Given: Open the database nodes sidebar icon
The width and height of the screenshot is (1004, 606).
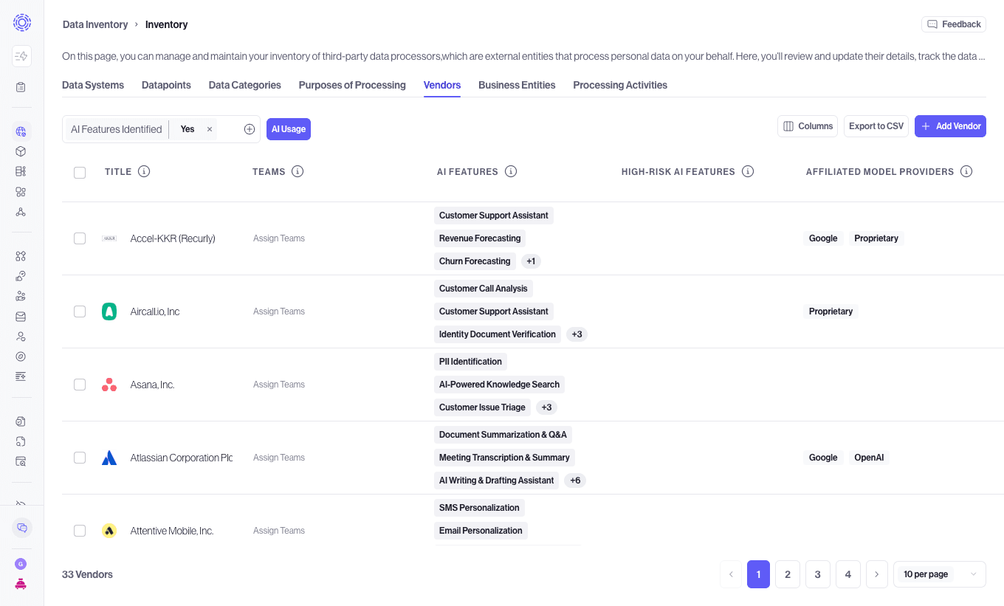Looking at the screenshot, I should pyautogui.click(x=21, y=171).
